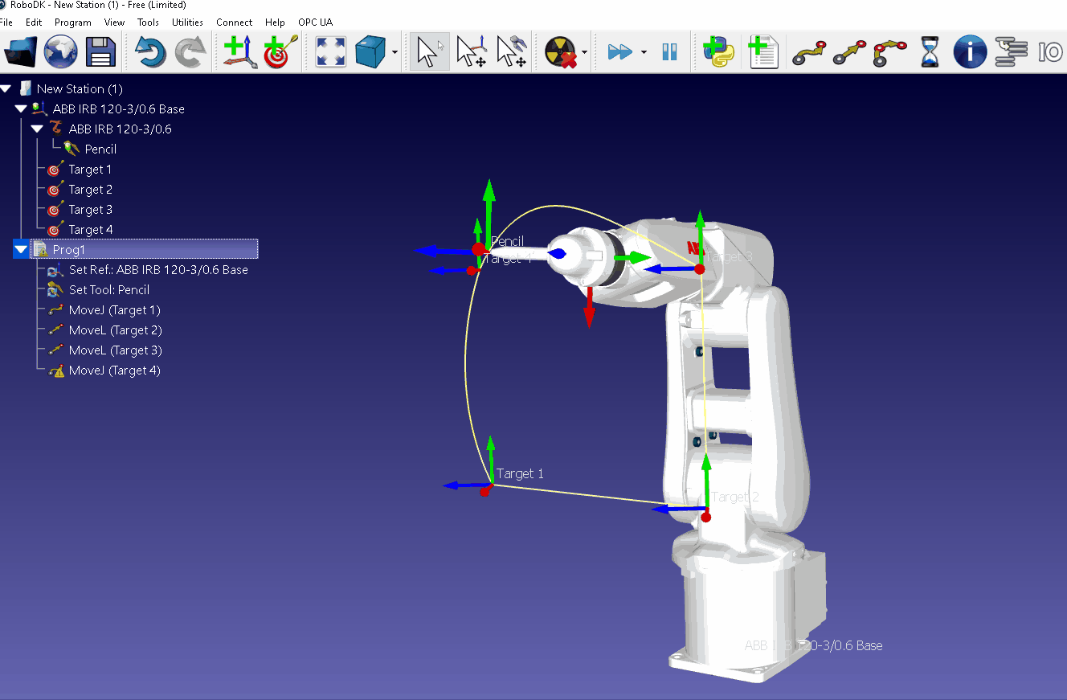Click Target 3 marker in 3D view
Viewport: 1067px width, 700px height.
(x=700, y=269)
